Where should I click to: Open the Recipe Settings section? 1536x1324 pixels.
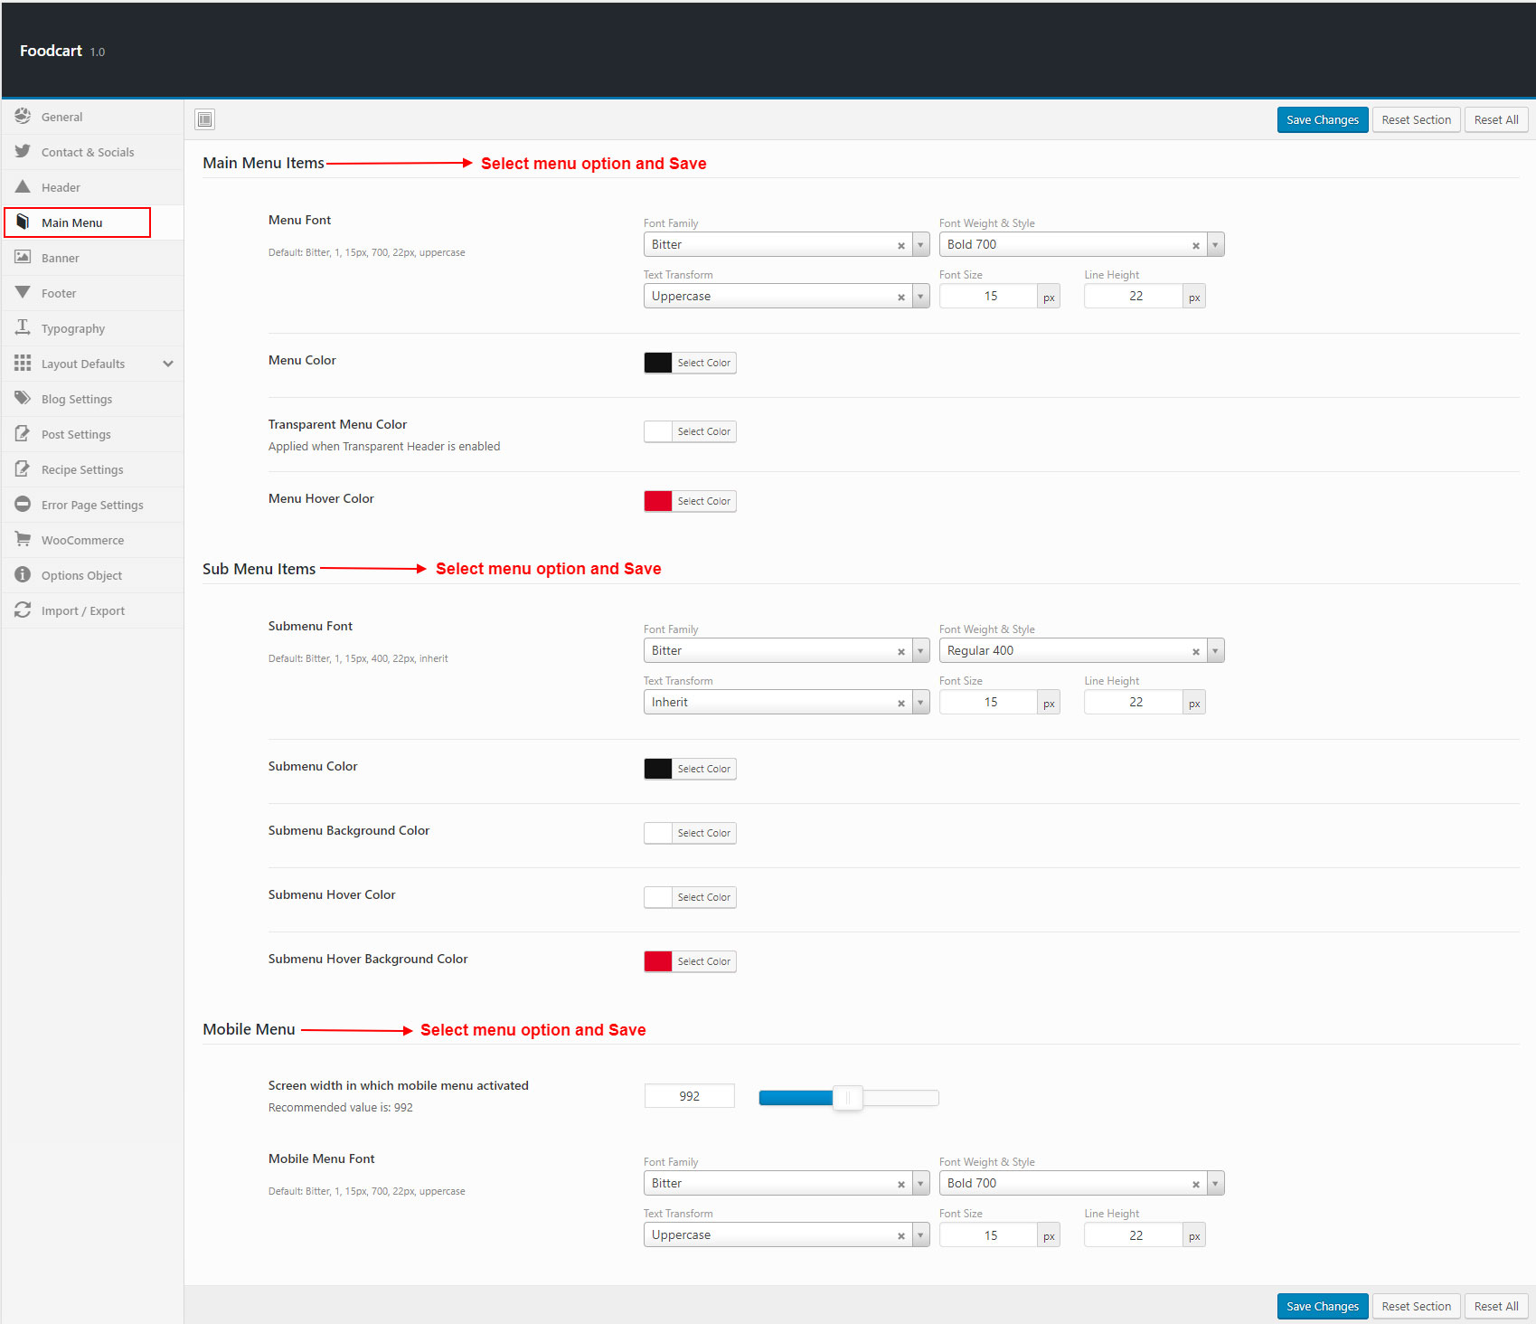coord(92,469)
